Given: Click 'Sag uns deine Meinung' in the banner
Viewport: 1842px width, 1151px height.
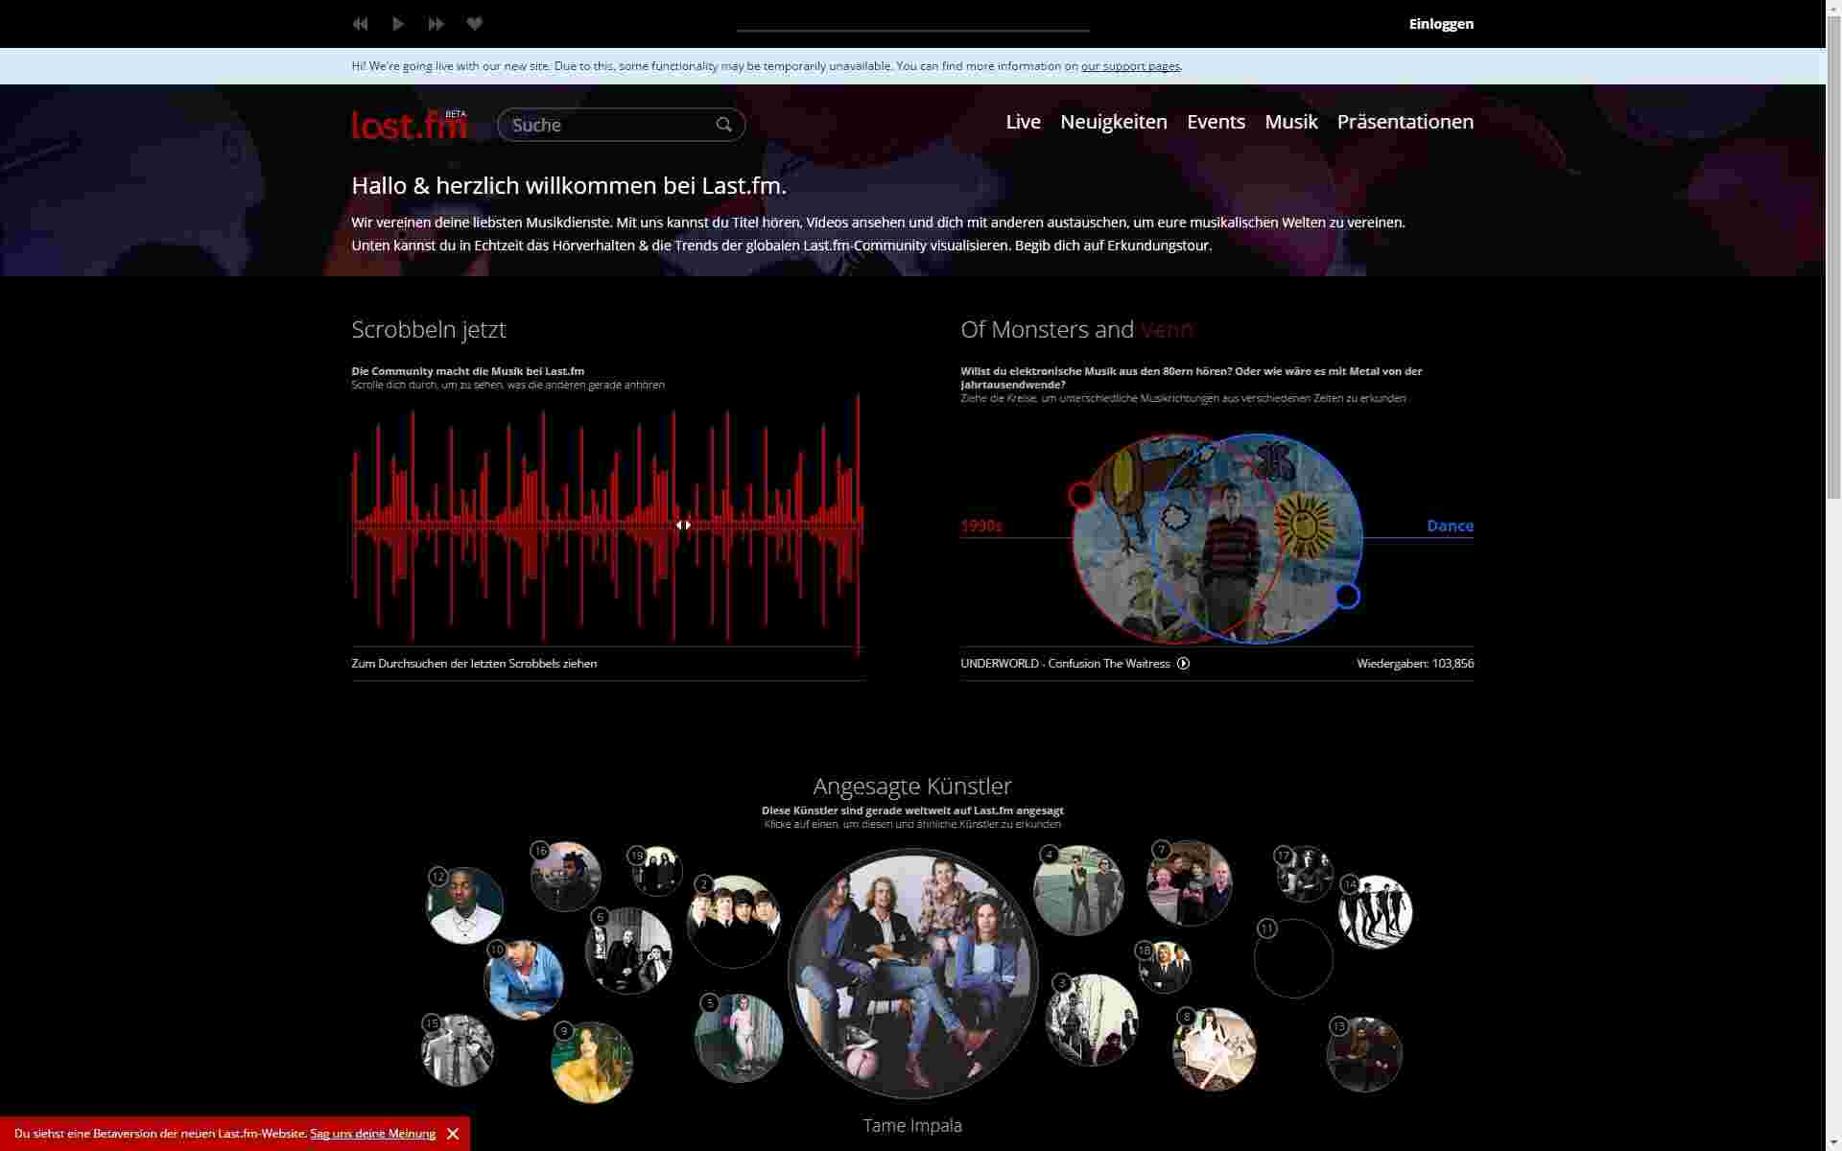Looking at the screenshot, I should 370,1134.
